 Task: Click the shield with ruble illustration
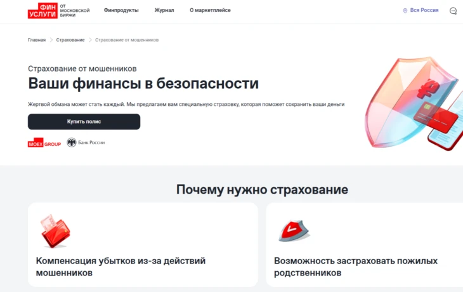(x=414, y=103)
